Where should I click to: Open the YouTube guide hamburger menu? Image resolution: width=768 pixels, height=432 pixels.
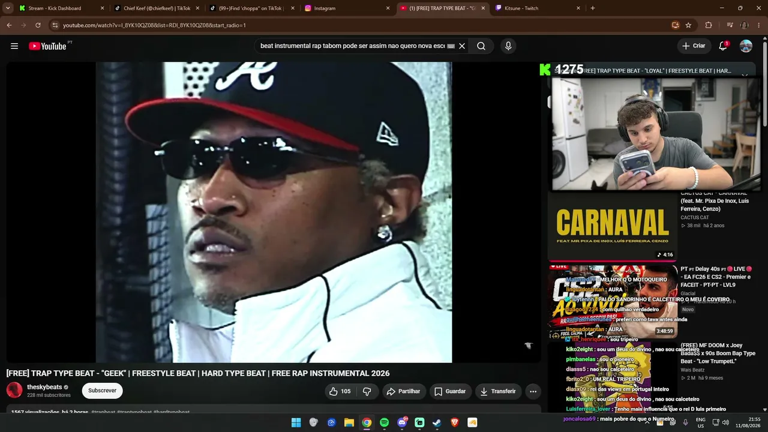[x=14, y=46]
